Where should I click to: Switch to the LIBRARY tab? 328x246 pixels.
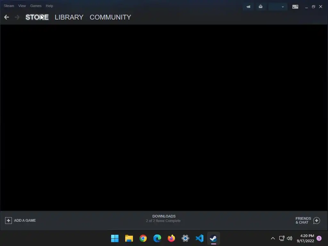tap(69, 17)
